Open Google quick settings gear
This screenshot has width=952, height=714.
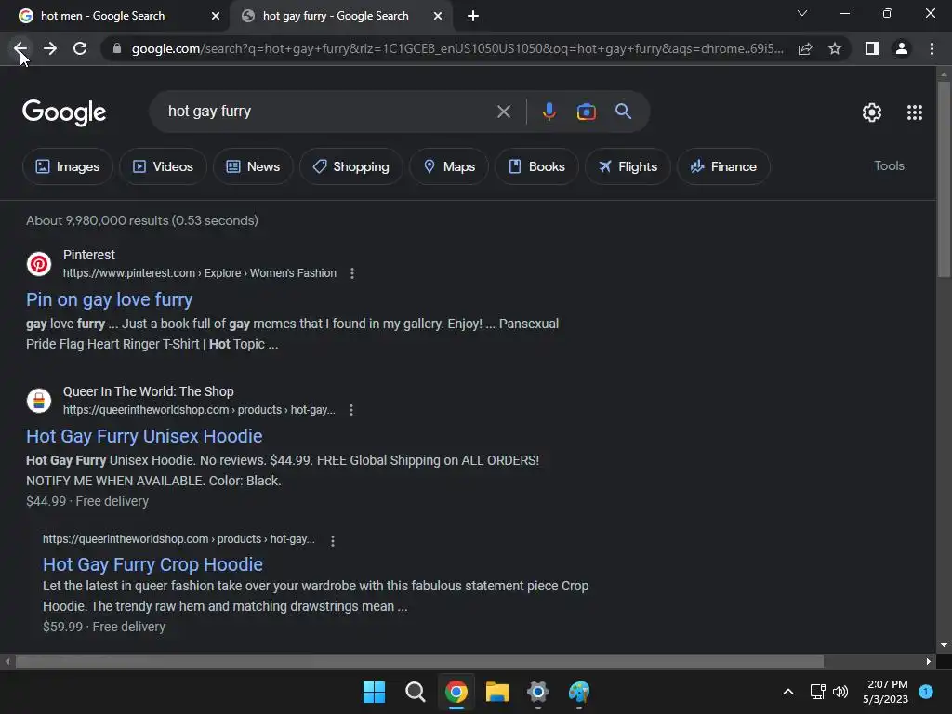tap(872, 112)
